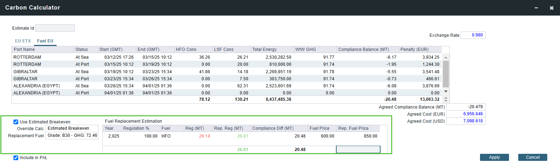Switch to the EU ETS tab

(23, 41)
